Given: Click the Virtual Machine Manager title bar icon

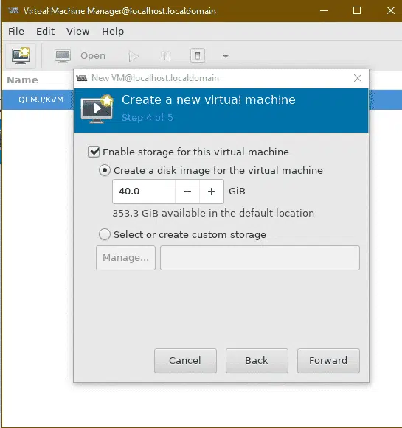Looking at the screenshot, I should coord(13,10).
